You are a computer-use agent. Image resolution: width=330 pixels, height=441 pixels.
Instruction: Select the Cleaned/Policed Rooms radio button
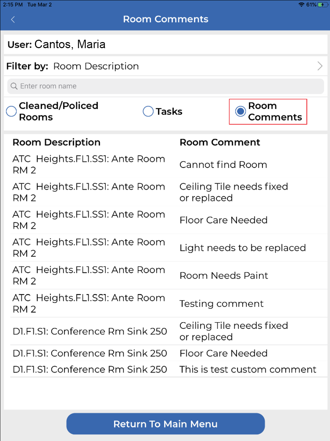pos(11,111)
